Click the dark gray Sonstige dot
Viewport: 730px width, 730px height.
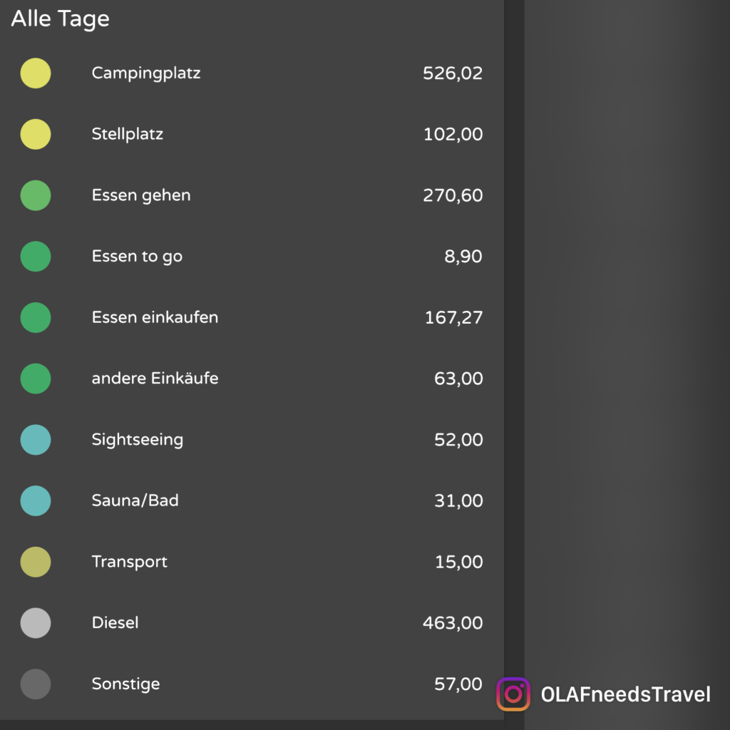[36, 684]
